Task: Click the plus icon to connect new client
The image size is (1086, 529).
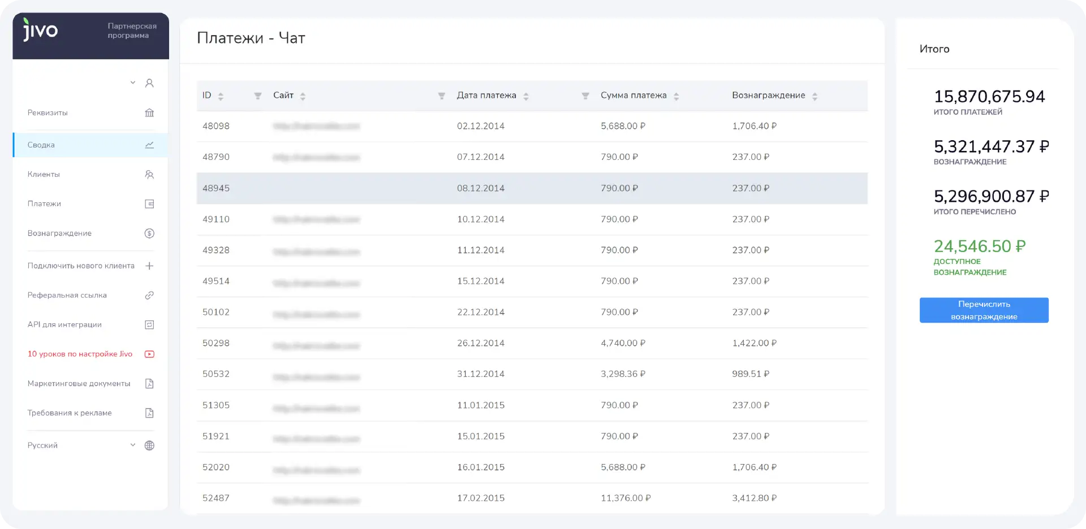Action: click(x=149, y=266)
